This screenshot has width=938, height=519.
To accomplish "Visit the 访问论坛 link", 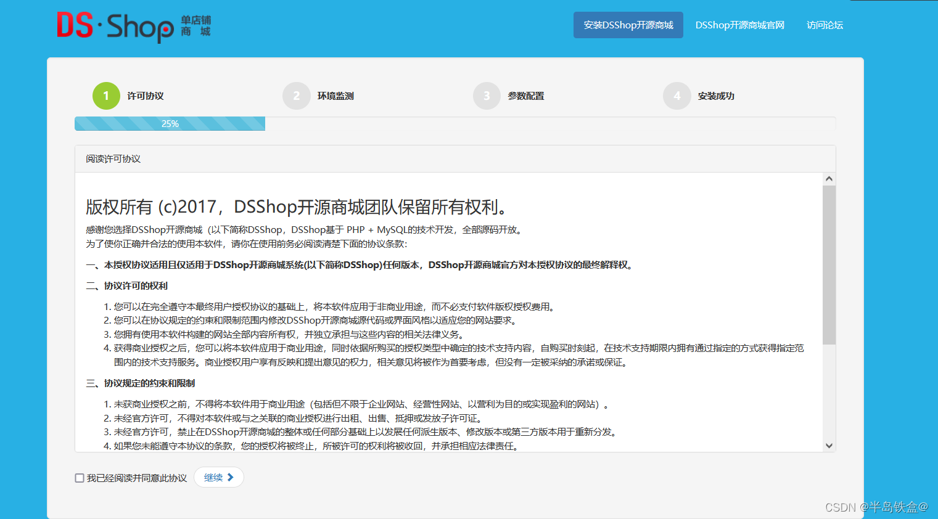I will point(825,25).
